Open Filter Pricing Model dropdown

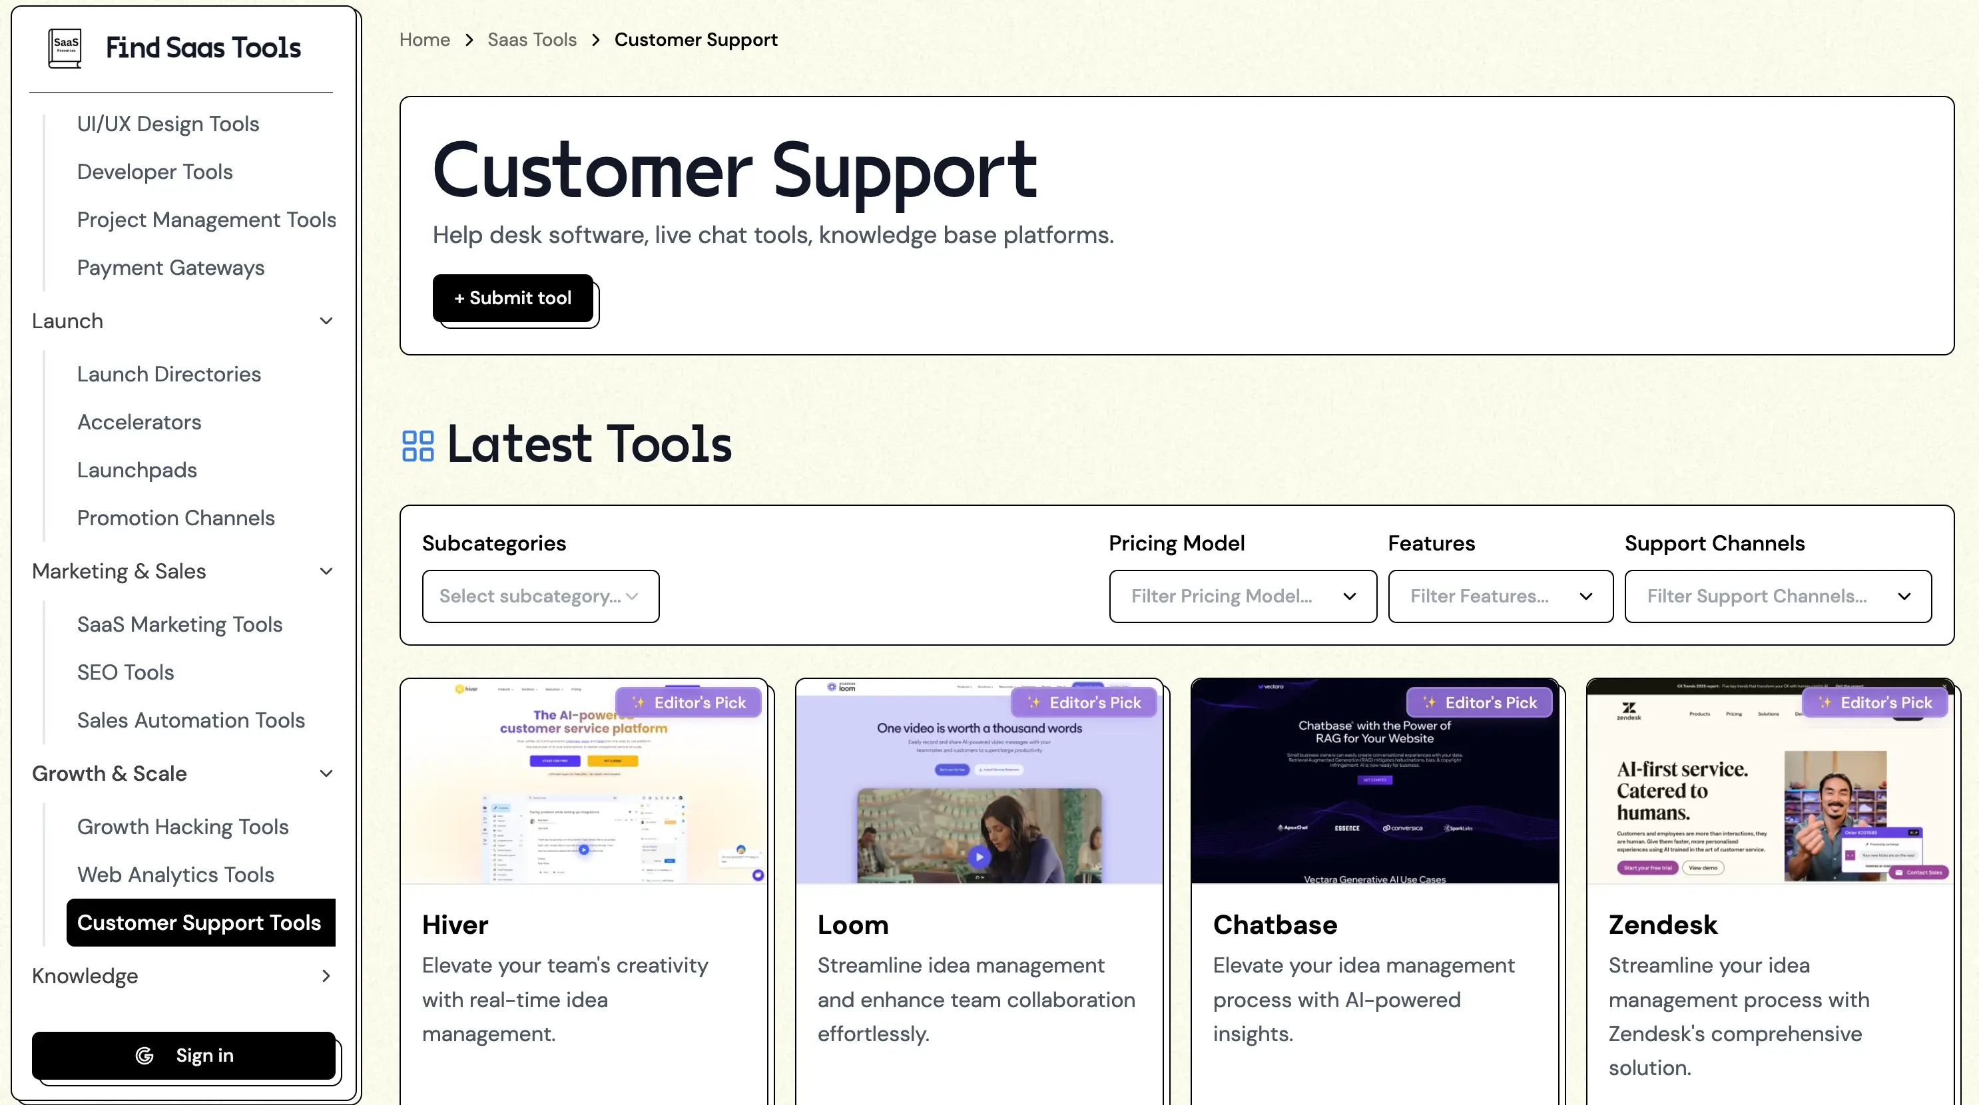(x=1243, y=596)
